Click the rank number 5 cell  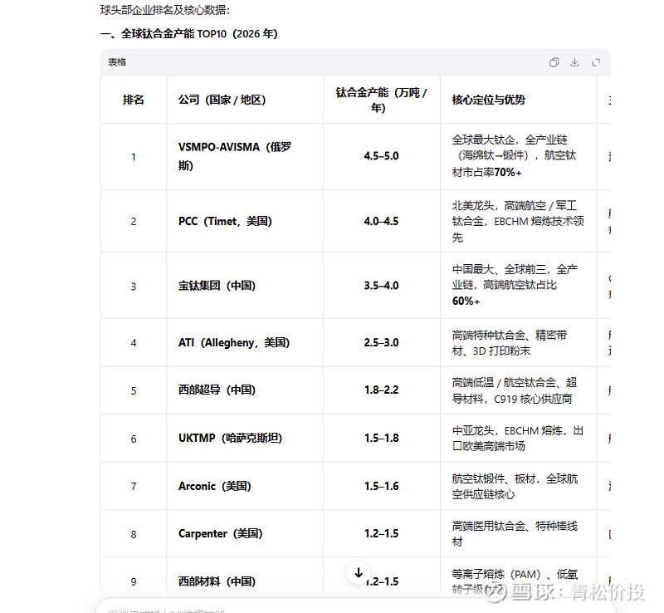[134, 390]
